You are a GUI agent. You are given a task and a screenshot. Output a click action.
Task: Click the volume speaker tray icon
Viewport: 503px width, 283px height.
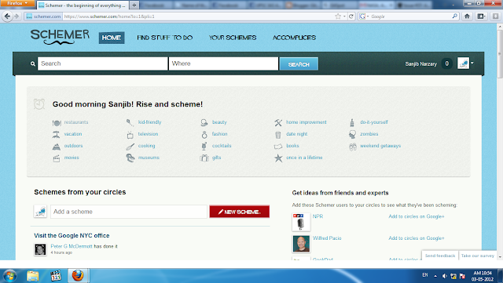(x=445, y=276)
